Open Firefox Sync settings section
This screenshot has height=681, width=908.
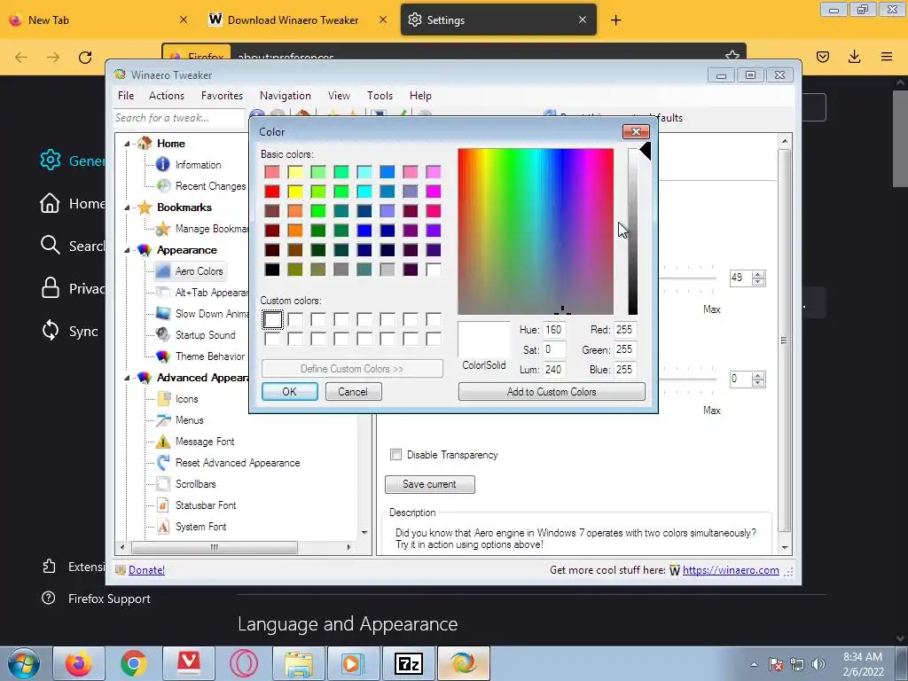70,332
